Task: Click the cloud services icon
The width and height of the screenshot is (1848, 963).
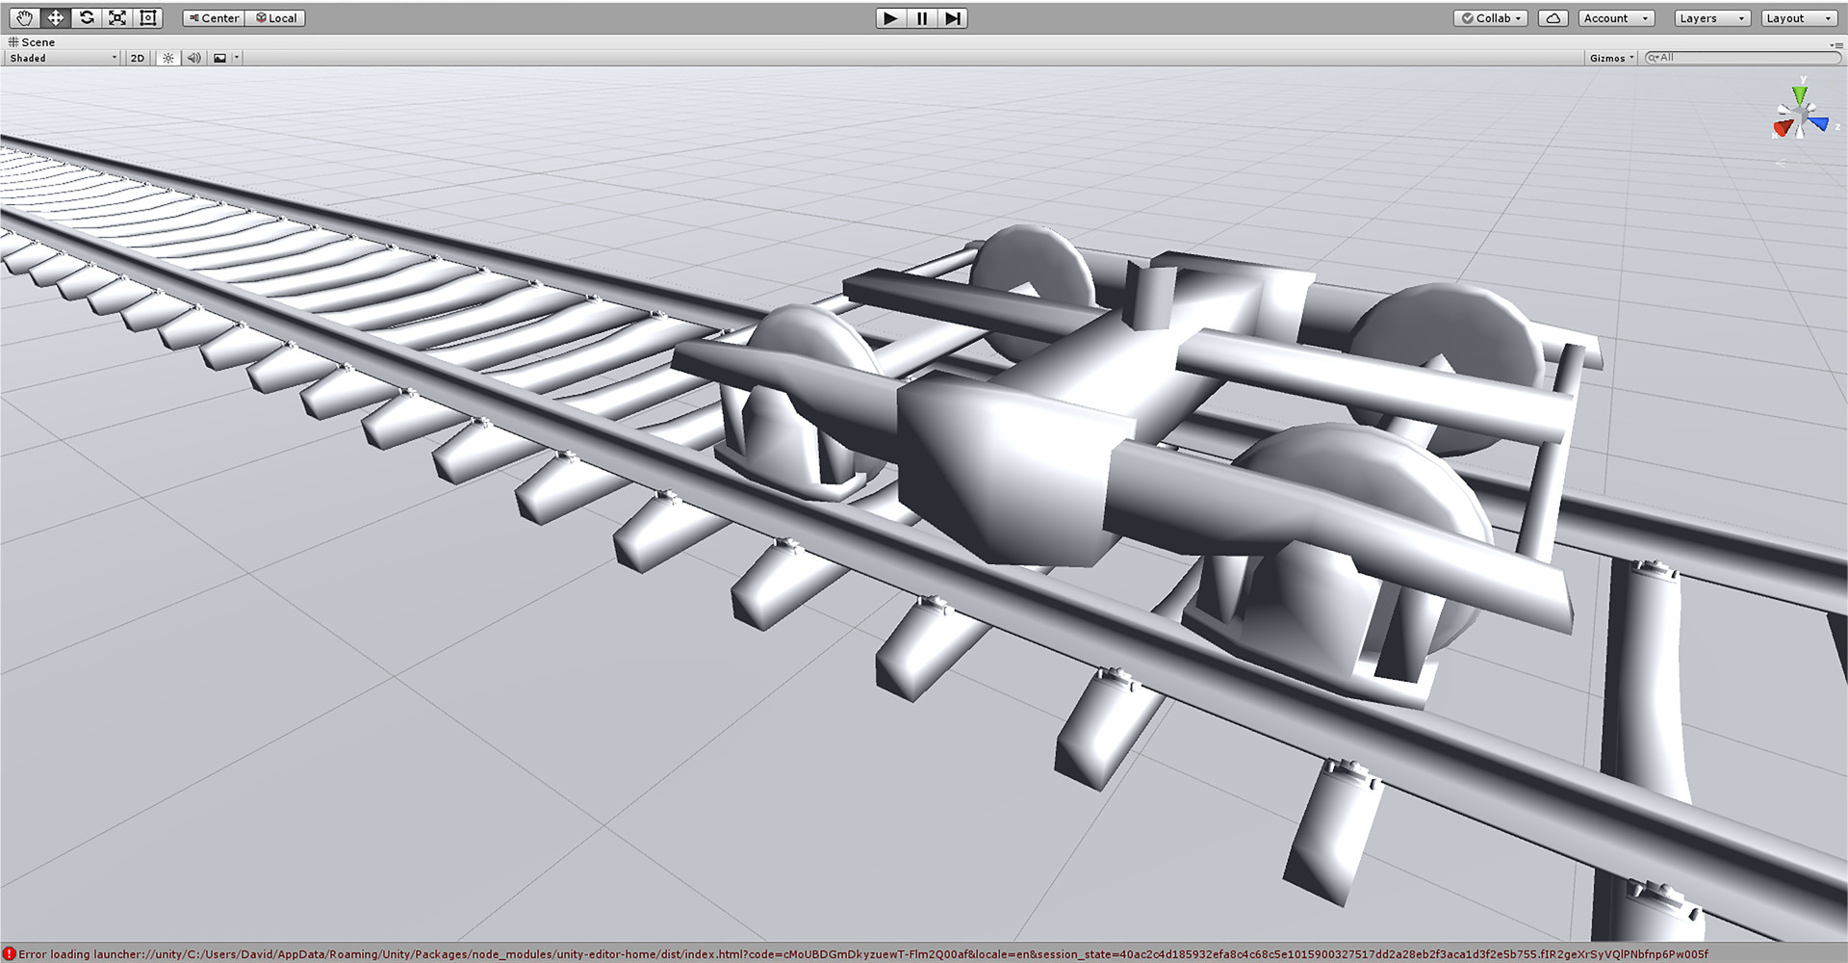Action: pyautogui.click(x=1552, y=17)
